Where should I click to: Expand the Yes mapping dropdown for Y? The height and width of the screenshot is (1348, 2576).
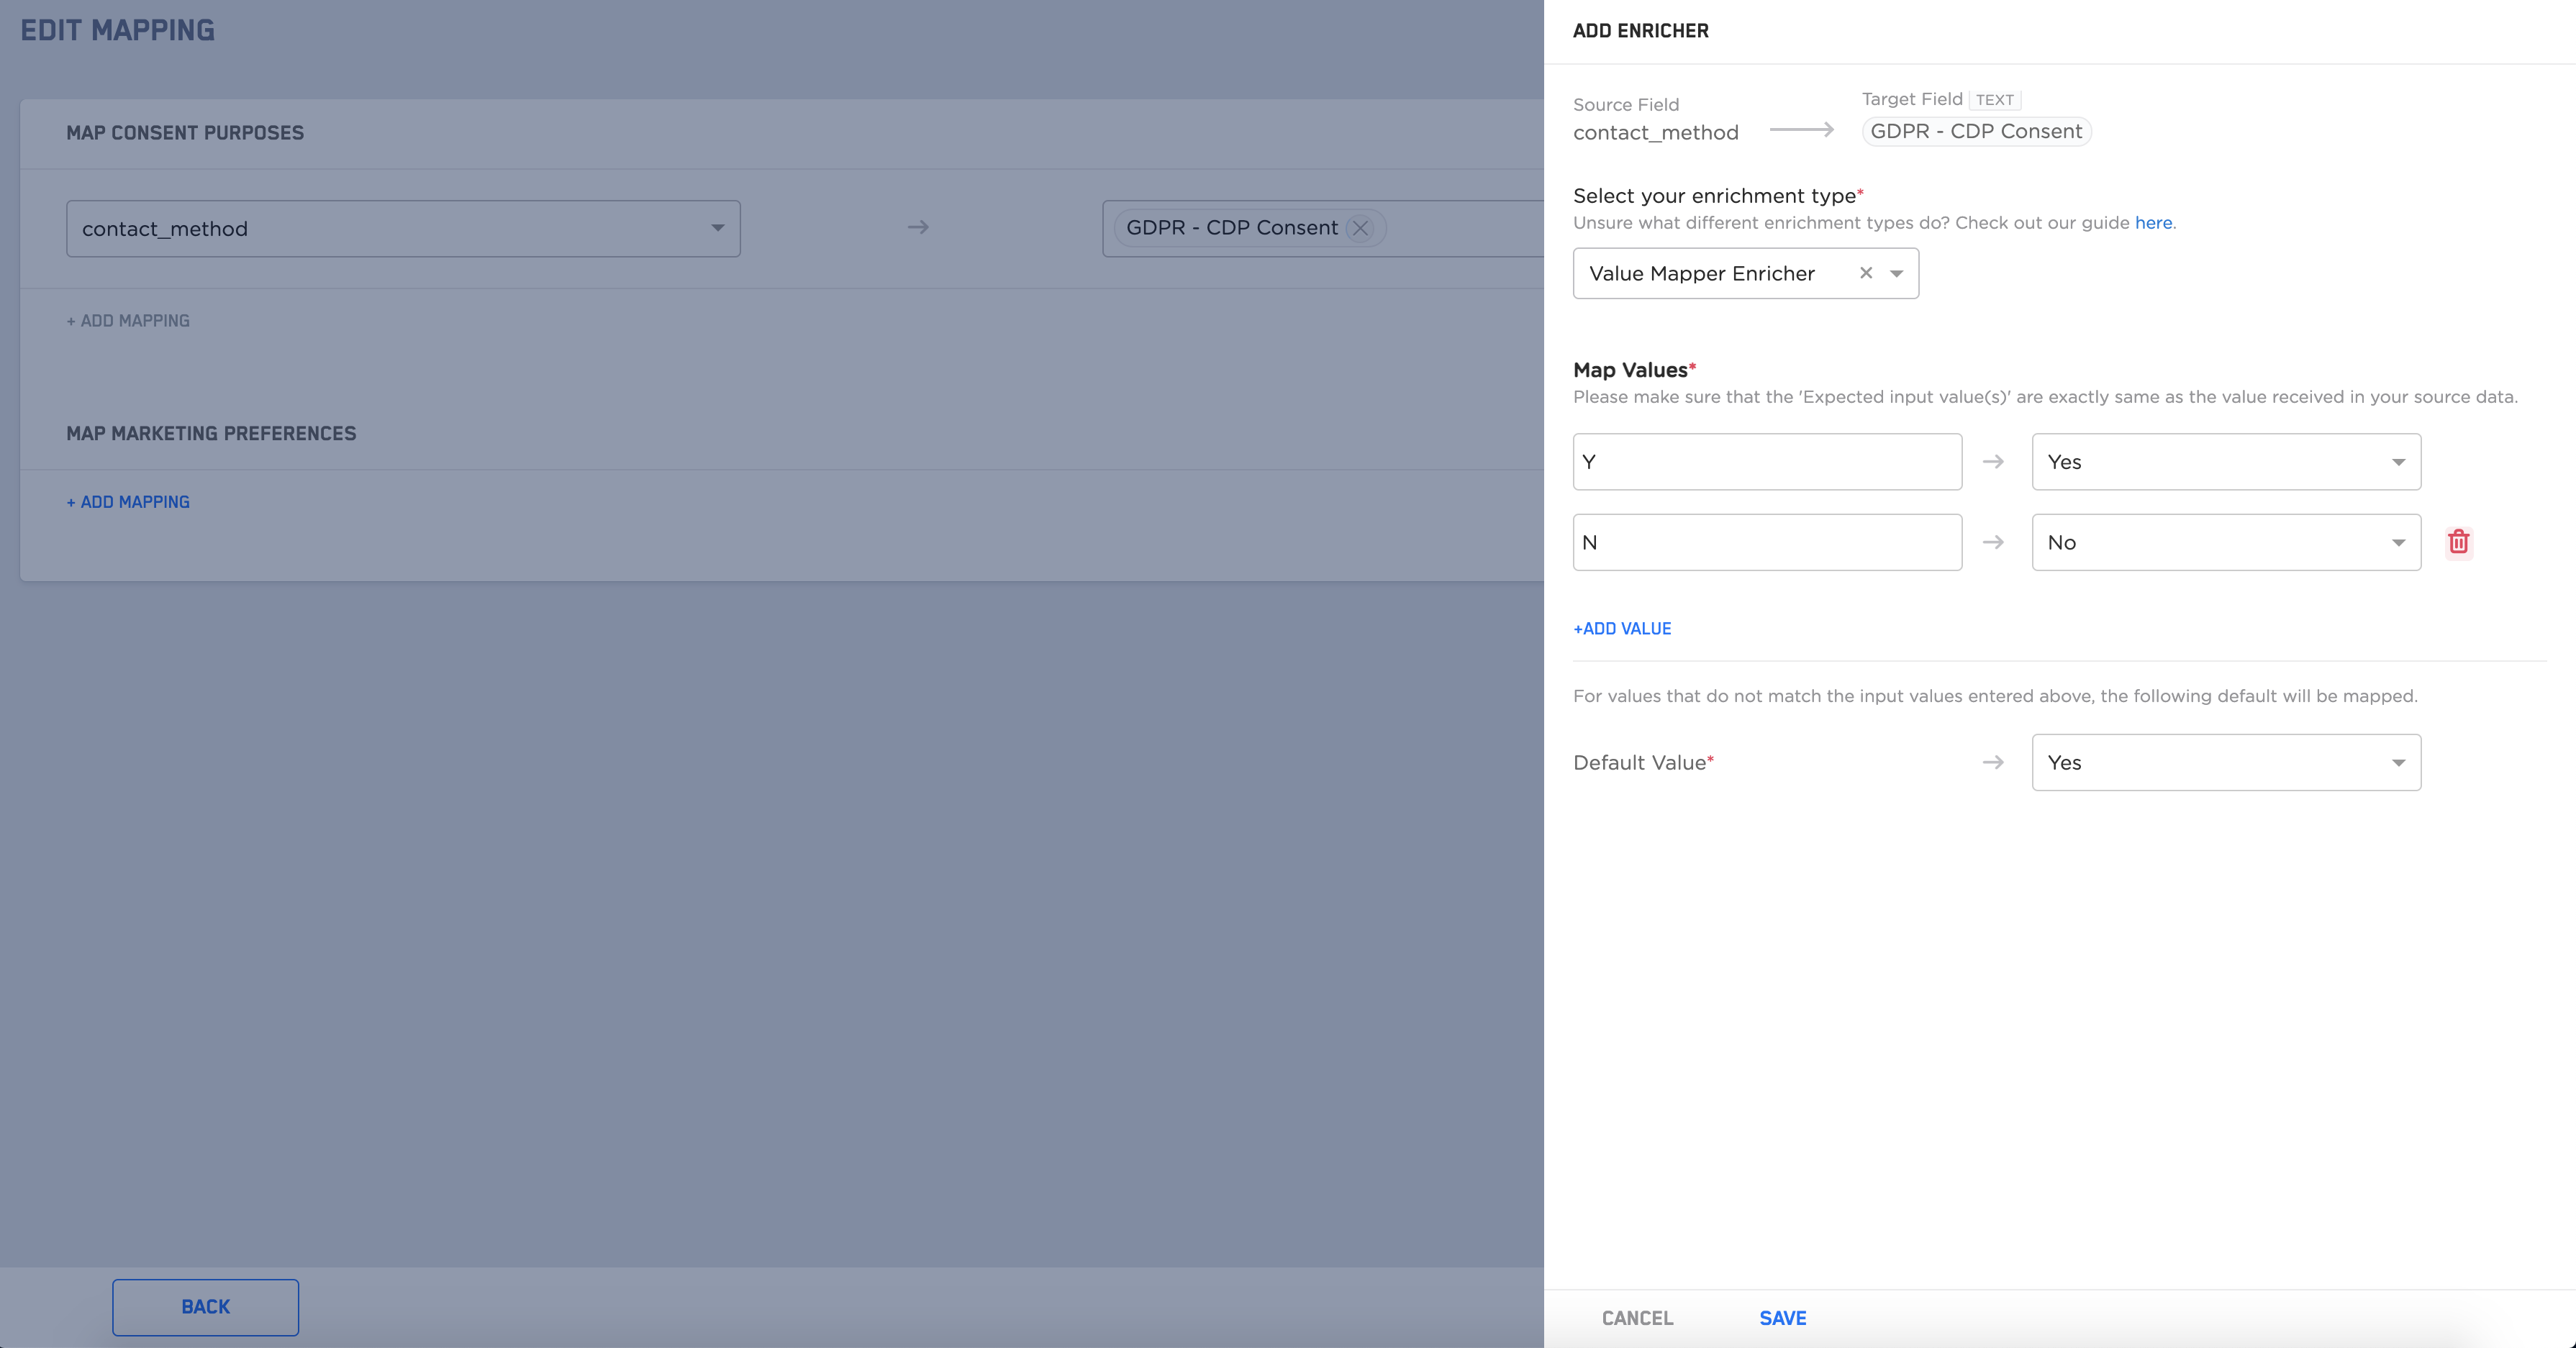[x=2397, y=462]
